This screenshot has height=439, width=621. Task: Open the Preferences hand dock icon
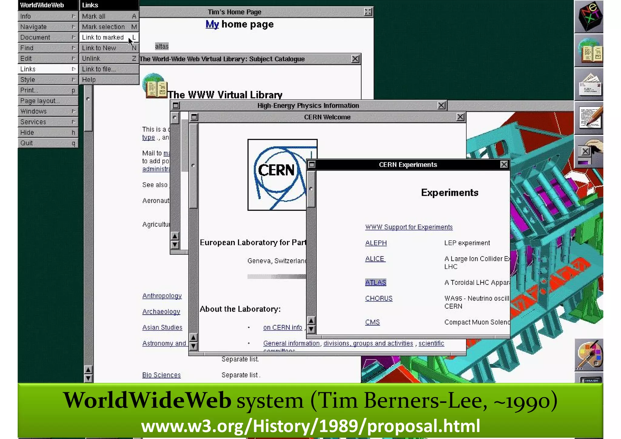(x=589, y=152)
